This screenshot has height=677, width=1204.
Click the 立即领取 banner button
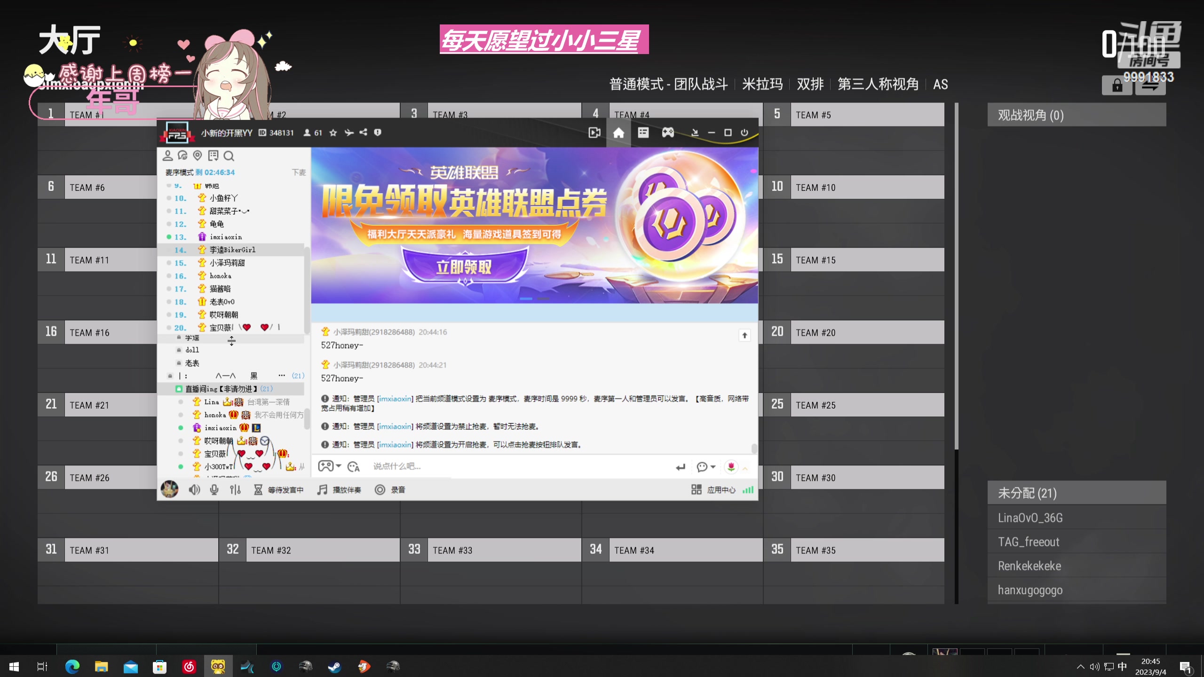coord(464,268)
